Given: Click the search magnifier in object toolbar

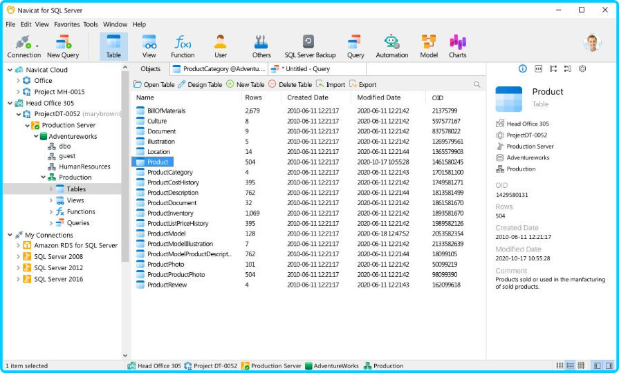Looking at the screenshot, I should [477, 84].
